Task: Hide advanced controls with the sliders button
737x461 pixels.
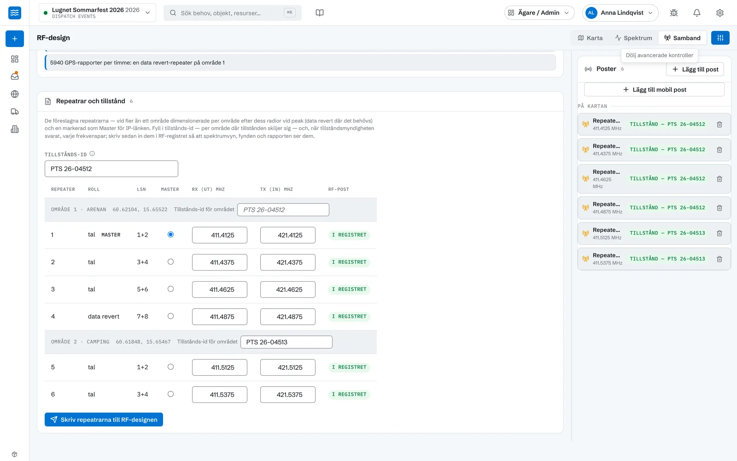Action: coord(720,38)
